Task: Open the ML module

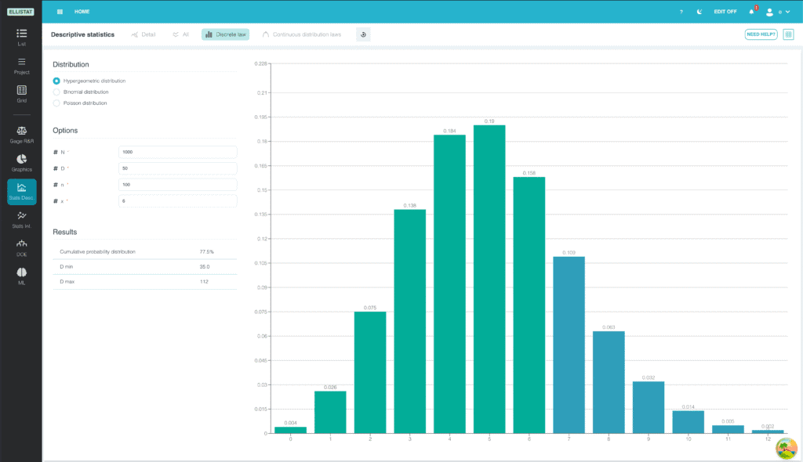Action: coord(21,276)
